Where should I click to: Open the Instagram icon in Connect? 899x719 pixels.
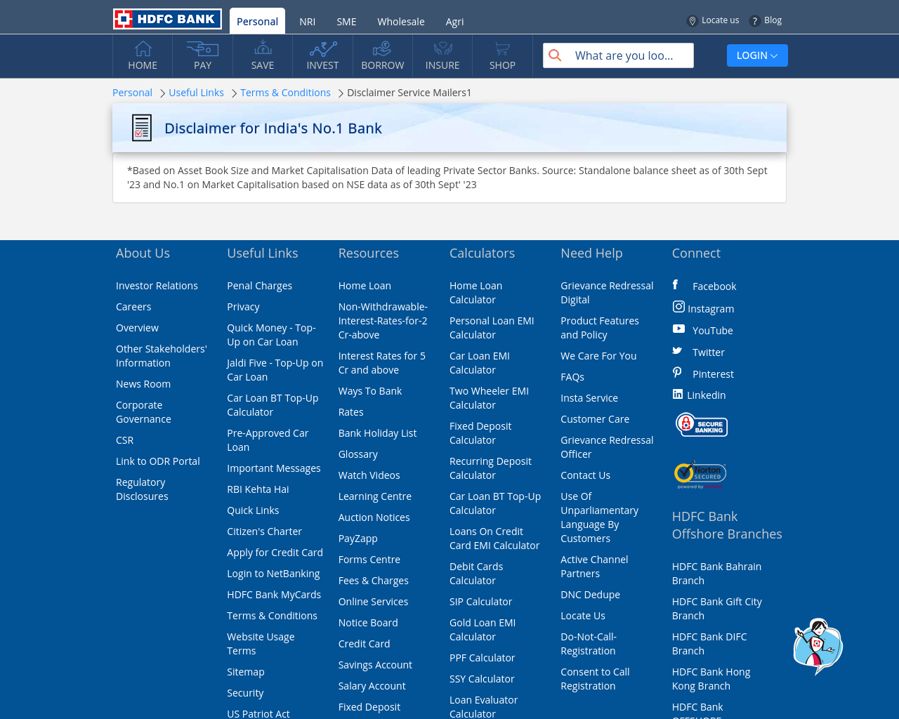pyautogui.click(x=678, y=307)
